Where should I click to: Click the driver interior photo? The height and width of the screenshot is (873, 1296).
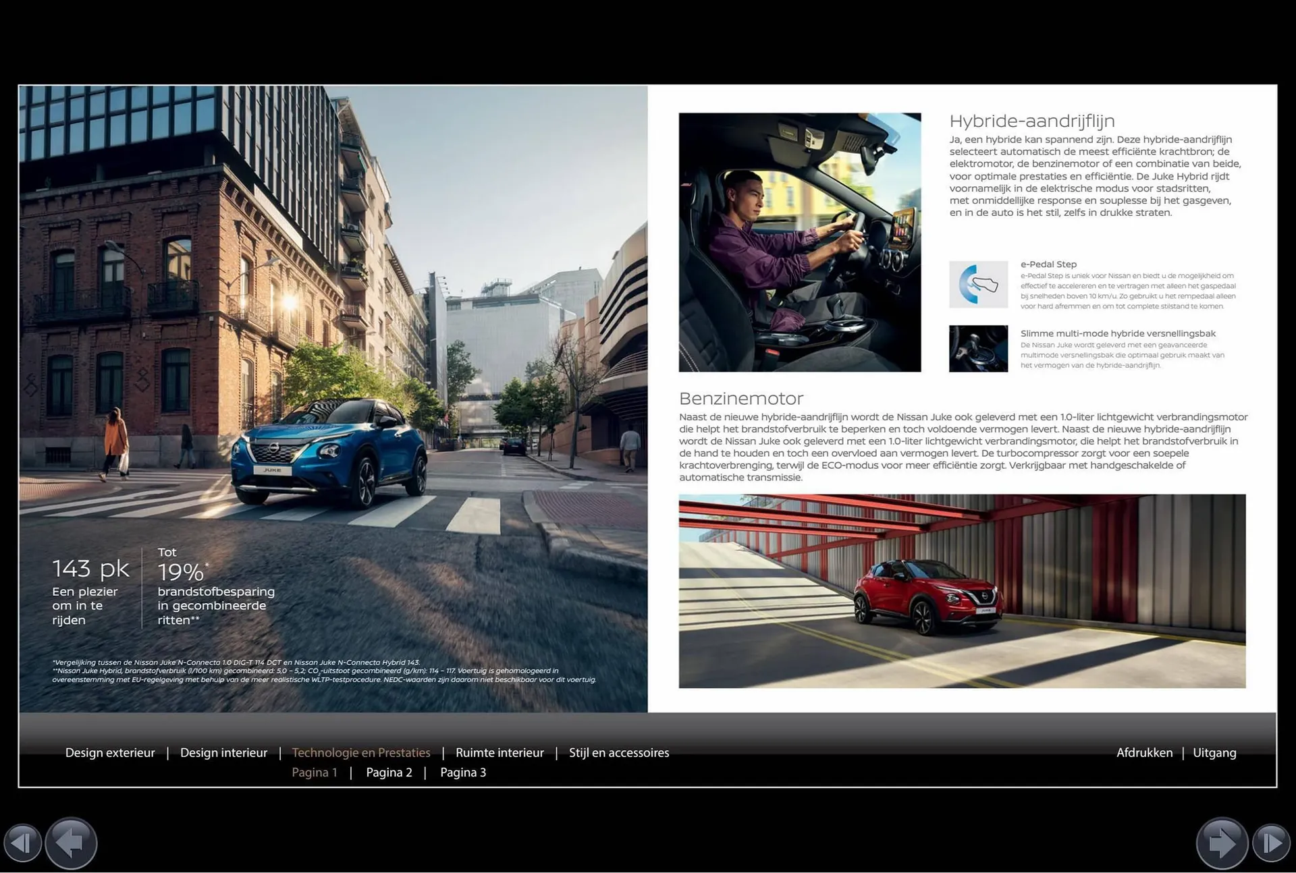[800, 242]
